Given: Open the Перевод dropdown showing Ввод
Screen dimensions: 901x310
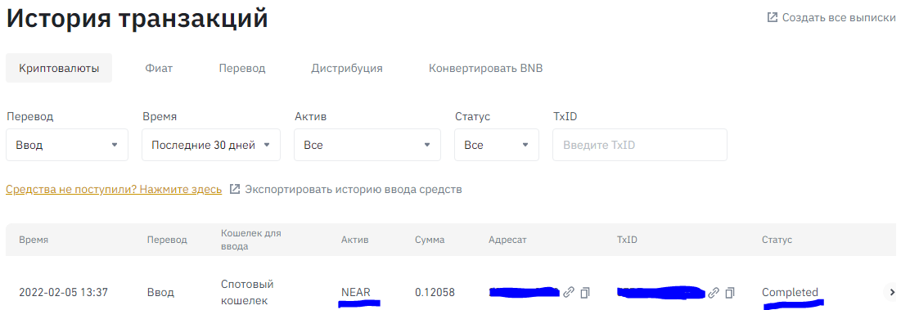Looking at the screenshot, I should point(67,145).
